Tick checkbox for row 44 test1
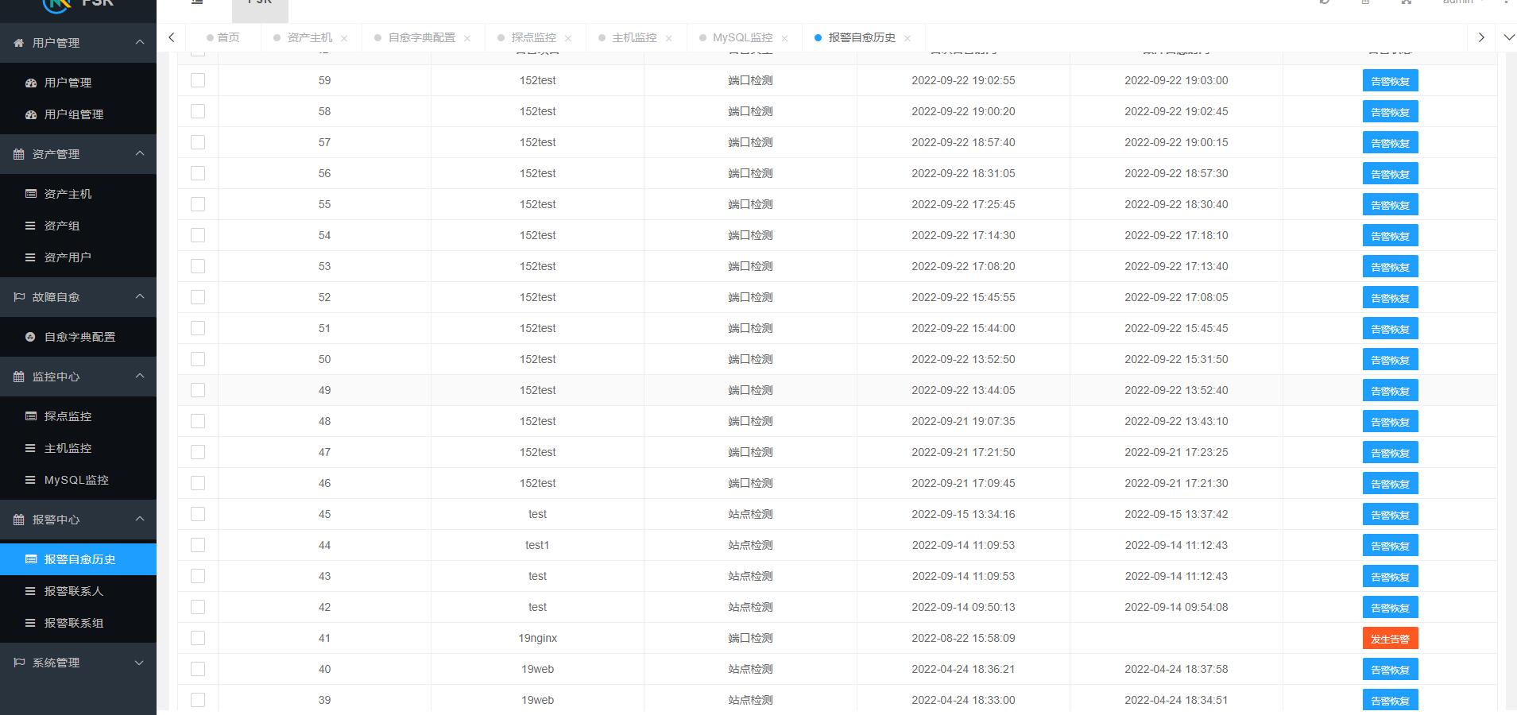The width and height of the screenshot is (1517, 715). click(198, 545)
